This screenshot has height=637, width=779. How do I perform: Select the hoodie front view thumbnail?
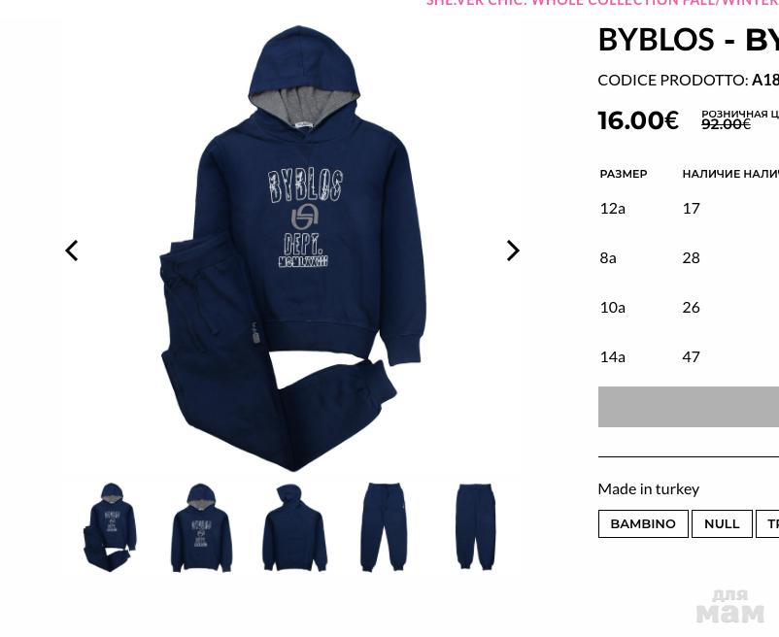point(201,527)
